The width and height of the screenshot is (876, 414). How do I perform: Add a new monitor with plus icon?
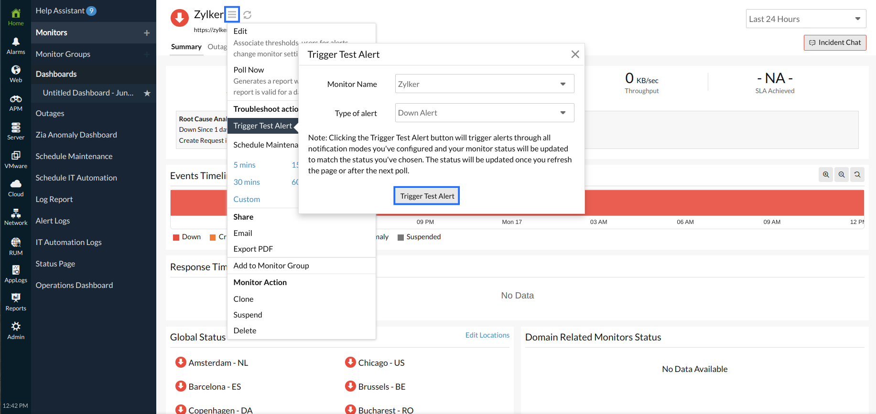[147, 33]
